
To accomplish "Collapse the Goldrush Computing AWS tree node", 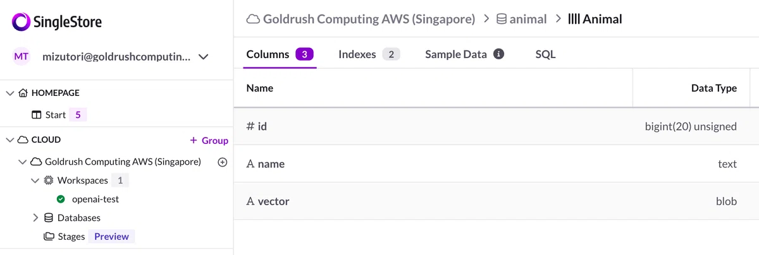I will (x=23, y=162).
